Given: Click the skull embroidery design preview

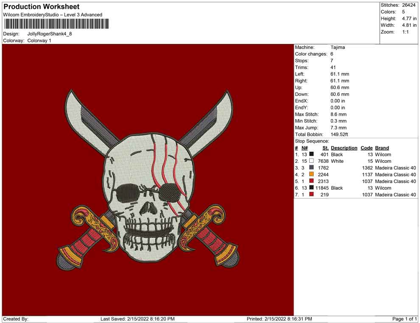Looking at the screenshot, I should pos(148,180).
